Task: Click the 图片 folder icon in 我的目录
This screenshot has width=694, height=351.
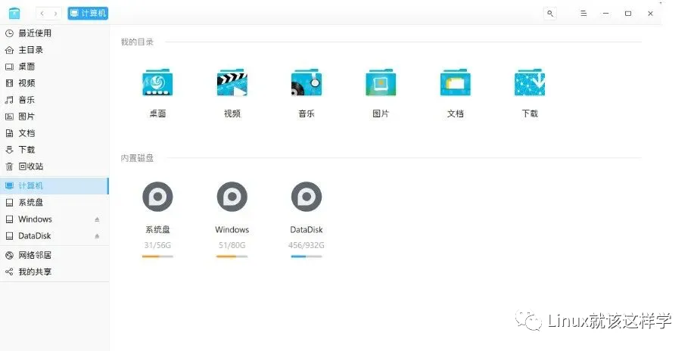Action: 381,82
